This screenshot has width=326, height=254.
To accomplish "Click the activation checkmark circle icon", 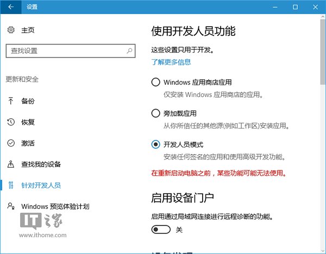I will click(11, 143).
